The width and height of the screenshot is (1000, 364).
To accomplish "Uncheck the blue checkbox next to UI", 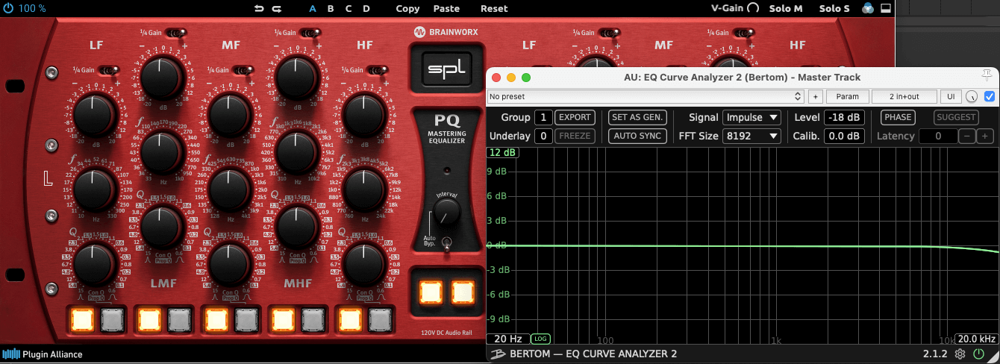I will tap(990, 97).
